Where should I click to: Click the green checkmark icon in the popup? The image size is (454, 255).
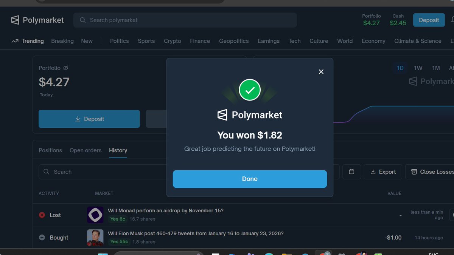coord(250,90)
